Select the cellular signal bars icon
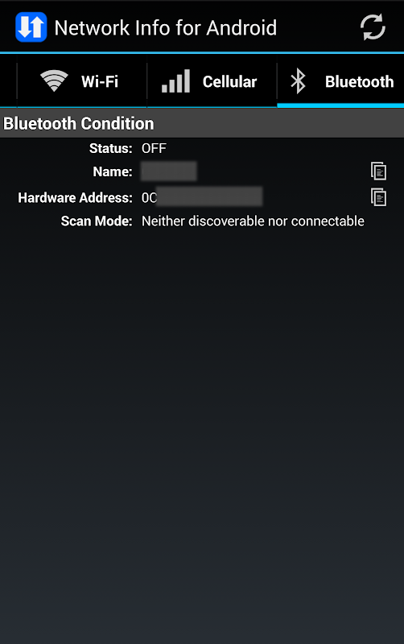 175,81
